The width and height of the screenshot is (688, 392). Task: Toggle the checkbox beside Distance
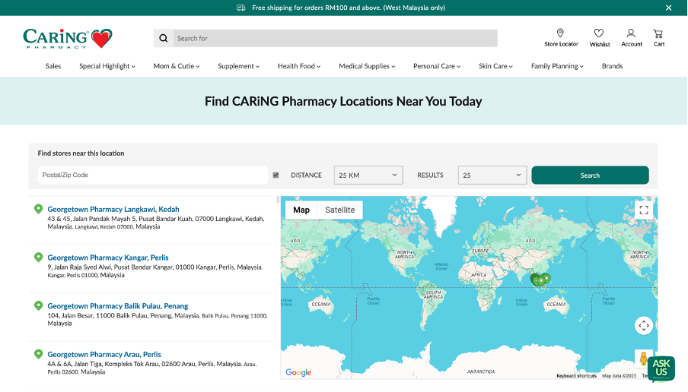pos(276,175)
